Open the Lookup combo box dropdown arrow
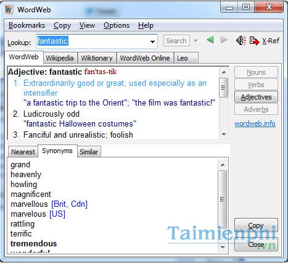Screen dimensions: 288x263 coord(152,42)
